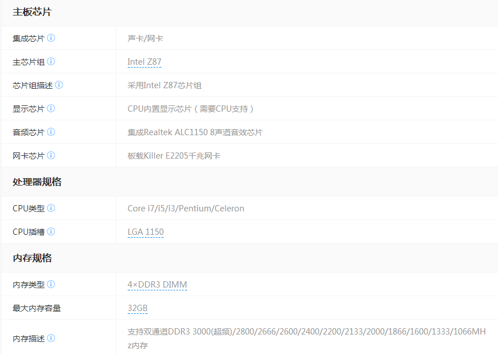Click the 主芯片组 row label
The image size is (498, 354).
click(x=28, y=62)
